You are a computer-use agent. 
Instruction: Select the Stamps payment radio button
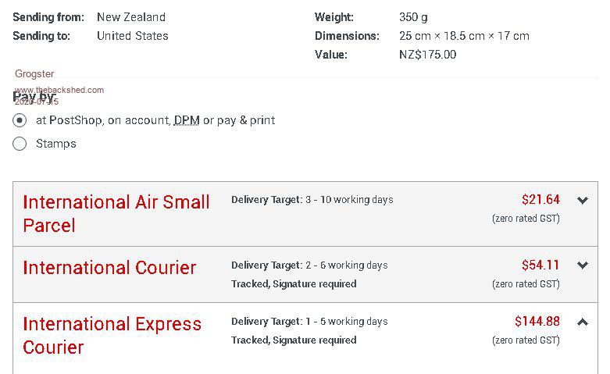coord(20,144)
